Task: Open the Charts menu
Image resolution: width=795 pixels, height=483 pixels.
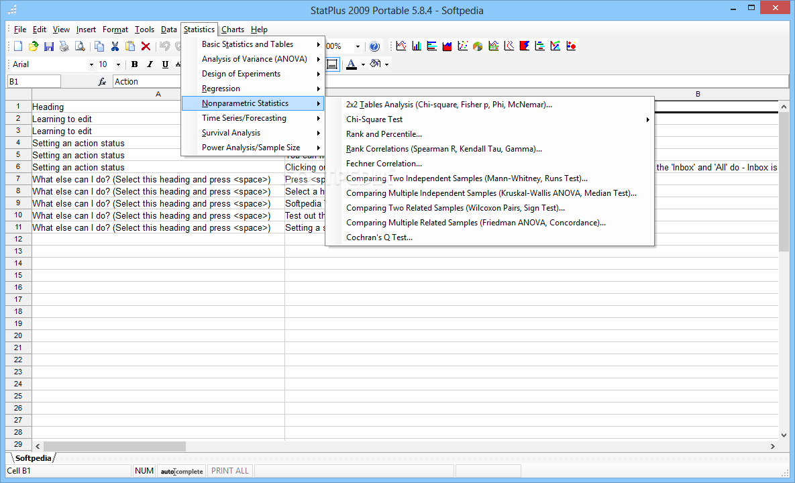Action: tap(233, 30)
